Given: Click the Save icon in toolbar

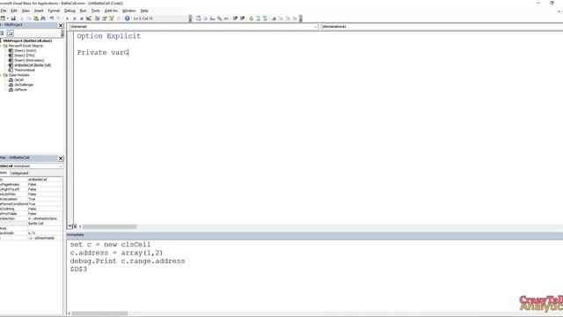Looking at the screenshot, I should [13, 18].
